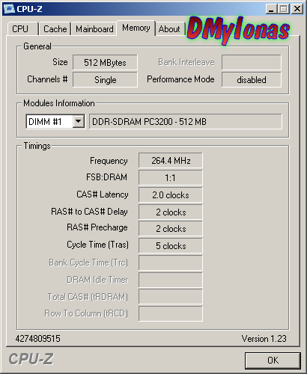Click the DDR-SDRAM PC3200 module description
This screenshot has height=374, width=307.
click(186, 122)
